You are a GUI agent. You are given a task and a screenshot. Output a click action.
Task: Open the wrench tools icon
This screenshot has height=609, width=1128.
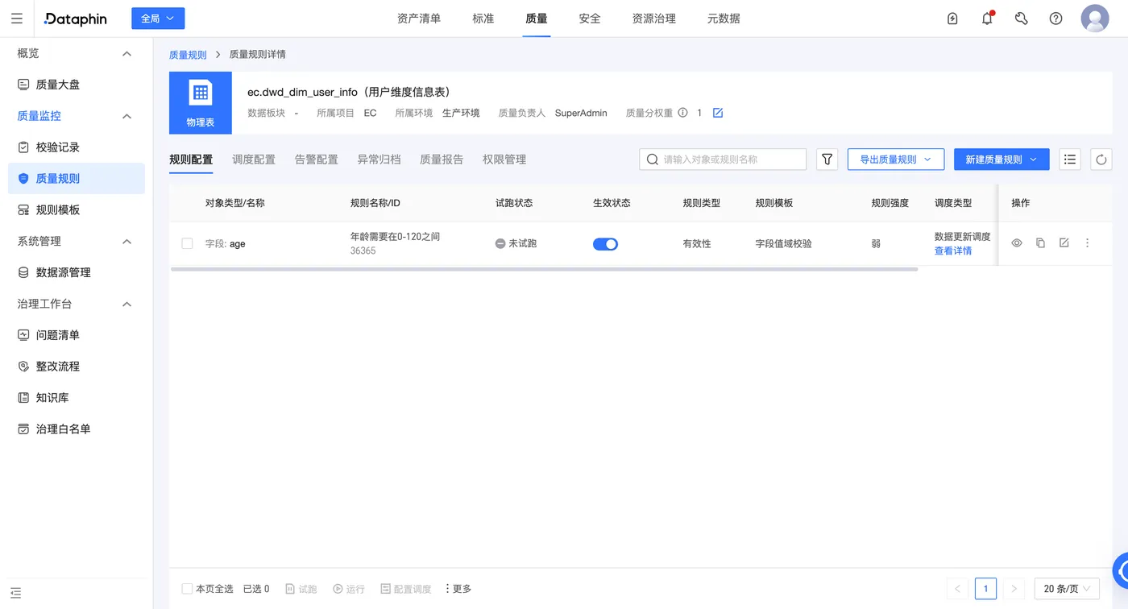1022,19
